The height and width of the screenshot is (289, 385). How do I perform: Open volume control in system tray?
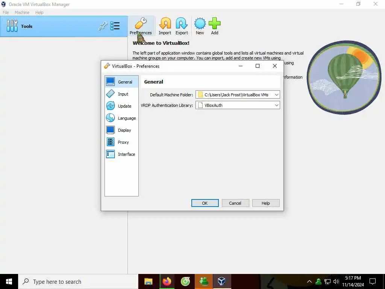(x=336, y=281)
